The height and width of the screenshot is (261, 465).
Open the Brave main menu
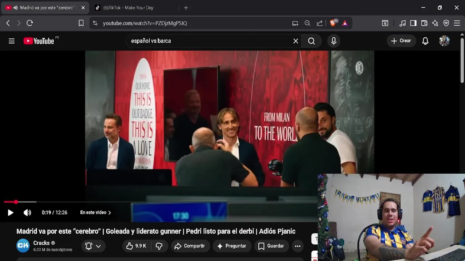click(x=457, y=23)
